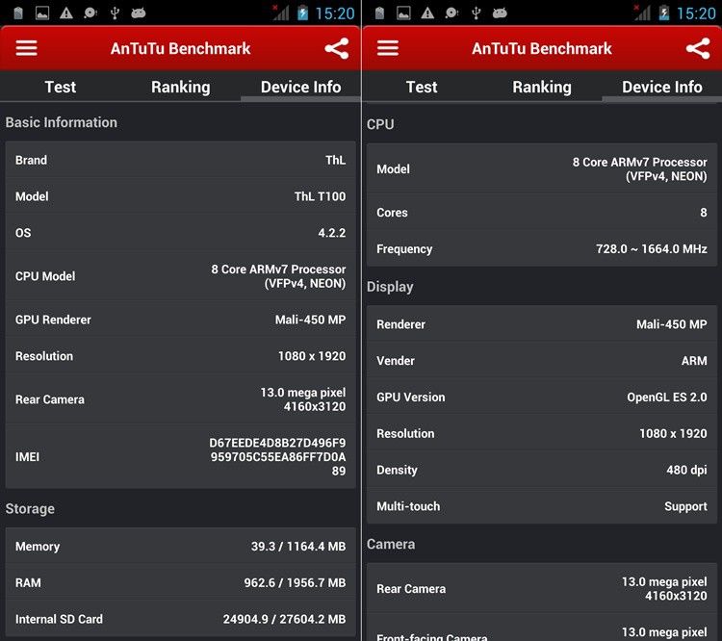722x641 pixels.
Task: Tap share icon in left screenshot
Action: (337, 48)
